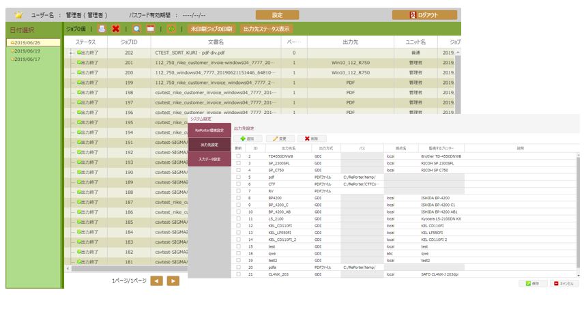Viewport: 584px width, 318px height.
Task: Click the 出力先ステータス表示 button
Action: 265,29
